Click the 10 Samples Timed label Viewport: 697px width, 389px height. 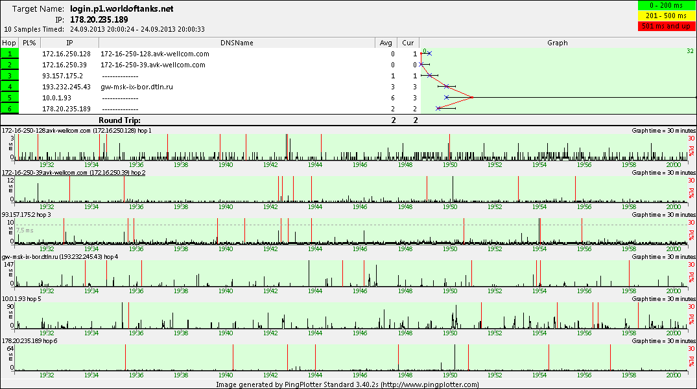tap(34, 29)
